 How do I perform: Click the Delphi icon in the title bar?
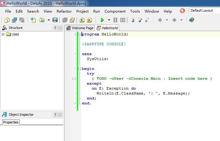tap(2, 3)
